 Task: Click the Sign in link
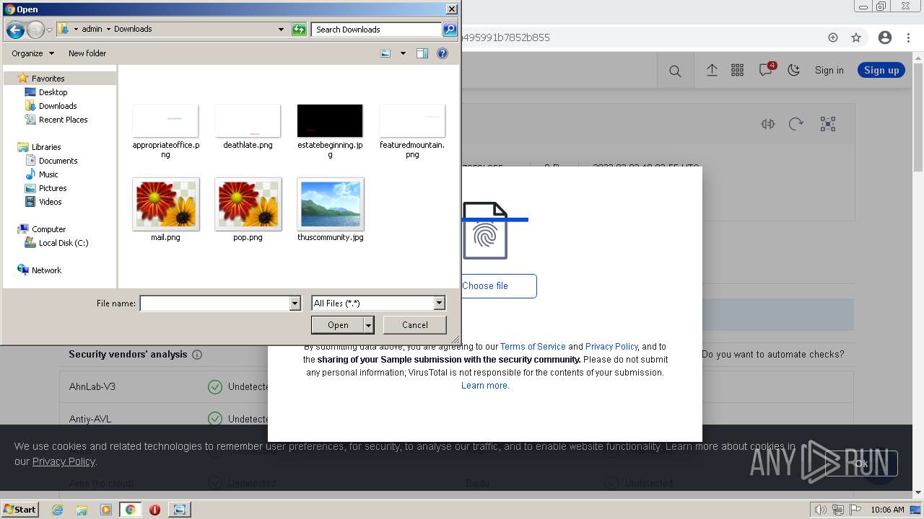(x=829, y=70)
